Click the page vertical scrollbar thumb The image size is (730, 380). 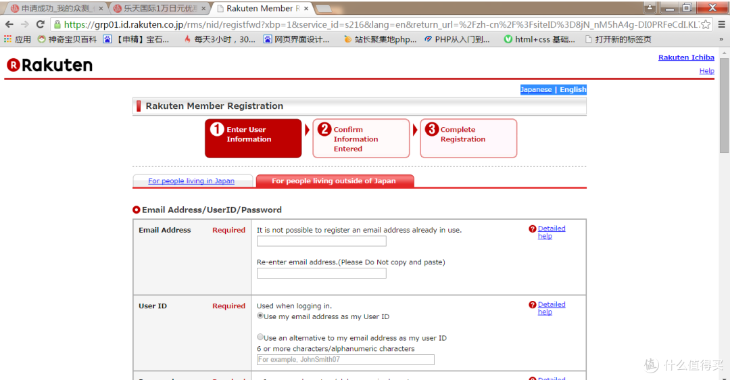pyautogui.click(x=724, y=107)
